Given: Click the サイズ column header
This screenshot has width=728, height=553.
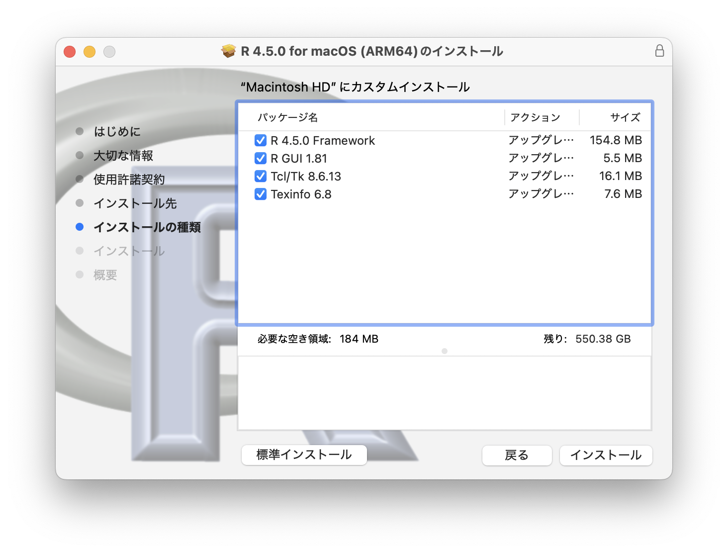Looking at the screenshot, I should [625, 117].
